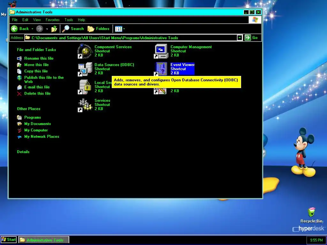This screenshot has height=245, width=327.
Task: Click inside the Address path field
Action: pyautogui.click(x=131, y=38)
